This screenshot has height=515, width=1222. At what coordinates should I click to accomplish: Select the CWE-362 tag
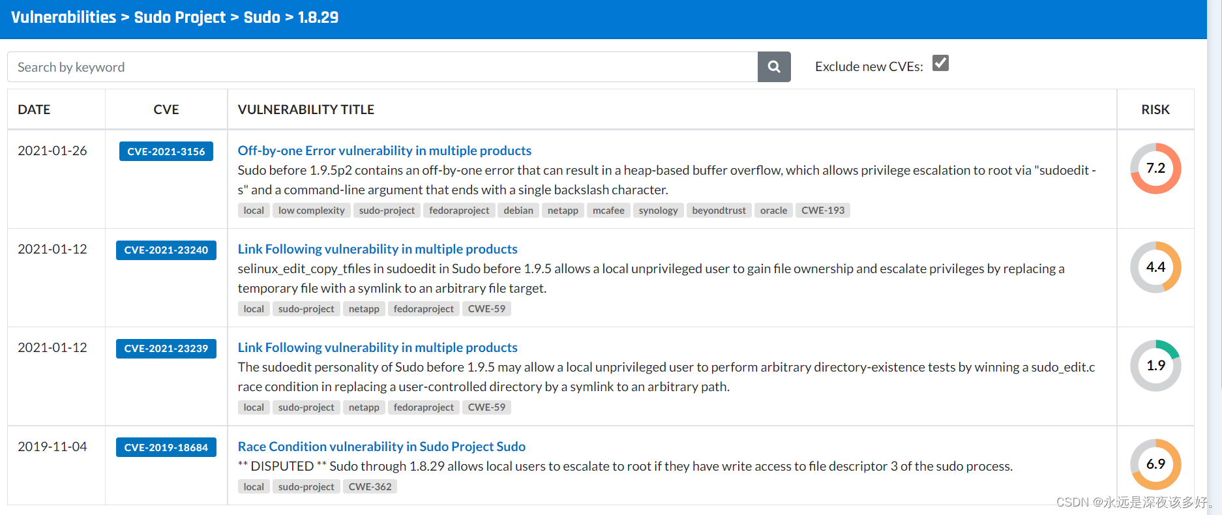pos(370,486)
